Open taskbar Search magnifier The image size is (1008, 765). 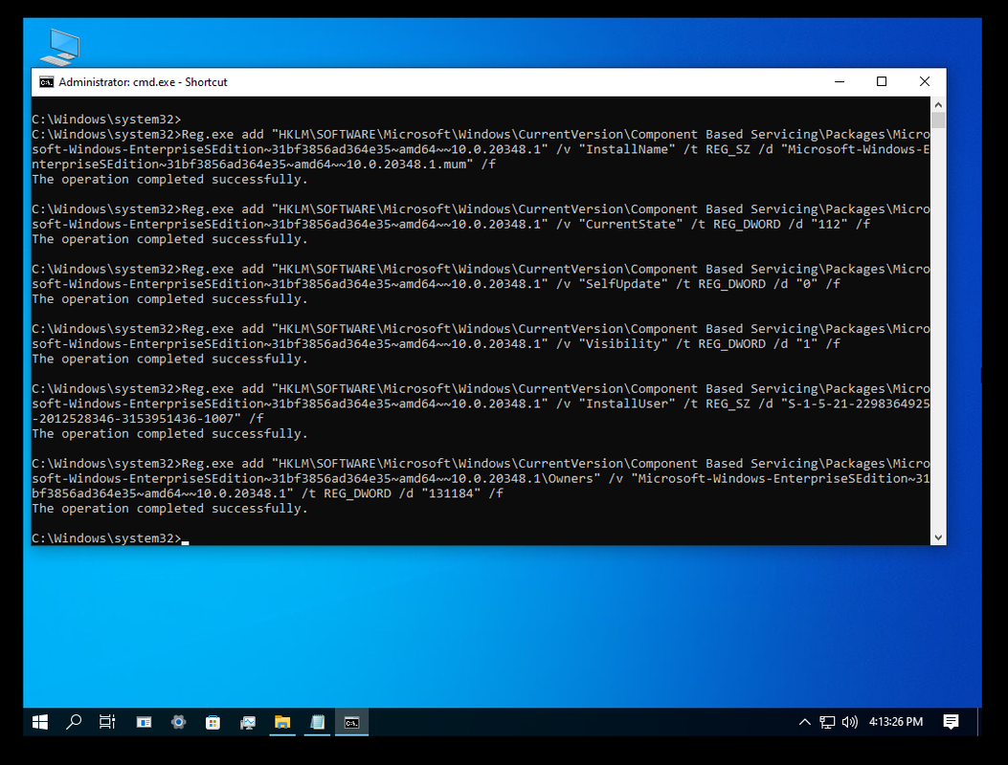74,722
